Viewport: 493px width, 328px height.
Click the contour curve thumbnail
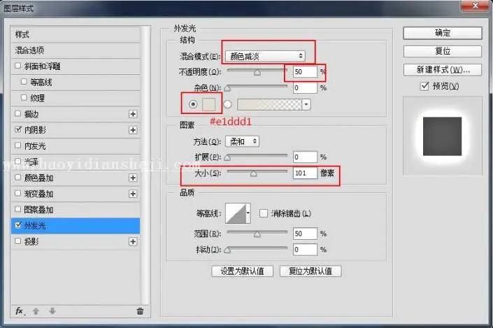[236, 213]
